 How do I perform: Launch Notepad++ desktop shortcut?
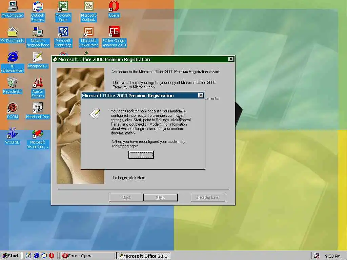38,60
